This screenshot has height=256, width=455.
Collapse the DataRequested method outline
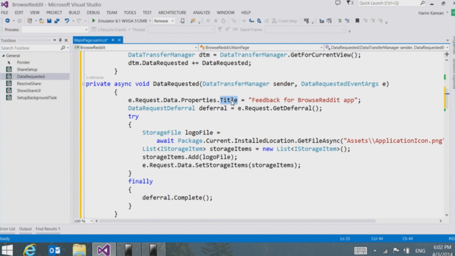84,84
